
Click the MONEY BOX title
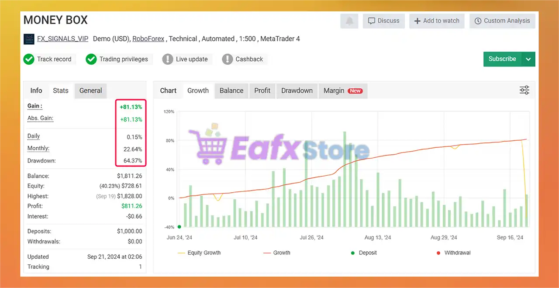coord(55,20)
